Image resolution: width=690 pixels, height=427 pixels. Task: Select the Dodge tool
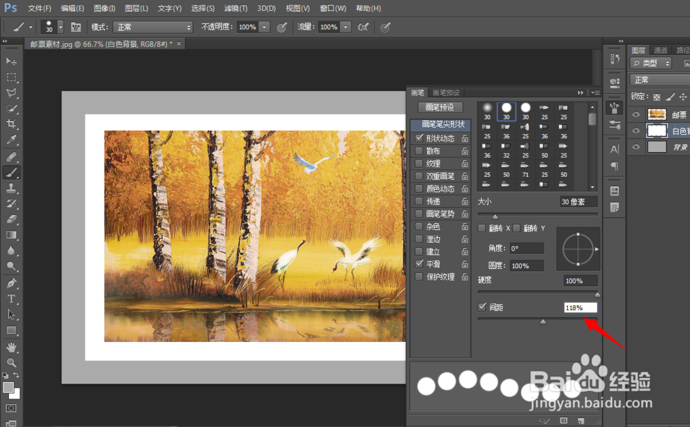click(12, 266)
